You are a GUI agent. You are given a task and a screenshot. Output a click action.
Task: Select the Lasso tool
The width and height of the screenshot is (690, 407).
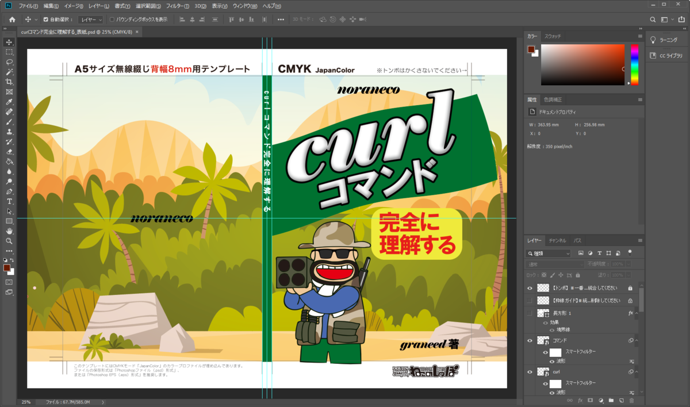click(x=9, y=62)
